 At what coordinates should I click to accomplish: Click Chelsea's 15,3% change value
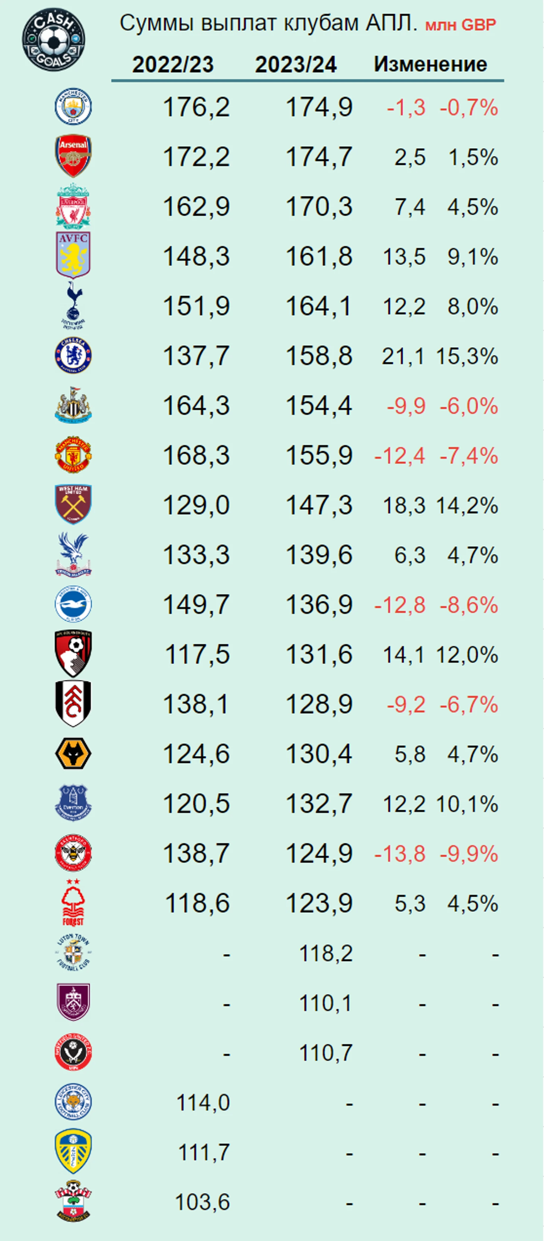(x=467, y=356)
